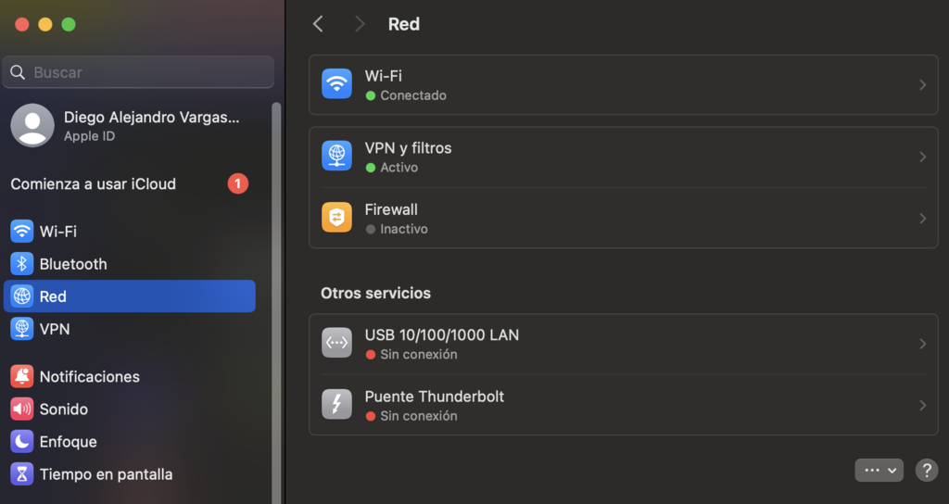Screen dimensions: 949x504
Task: Open the more options ellipsis dropdown
Action: pos(879,470)
